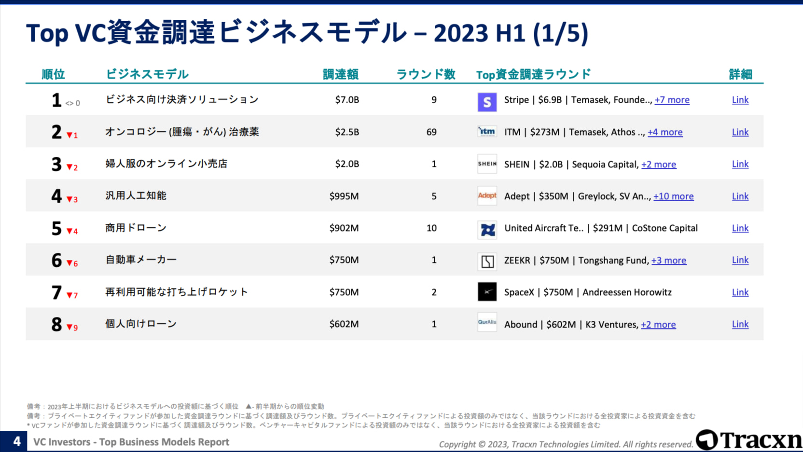Screen dimensions: 803x452
Task: Click the round count 69
Action: point(431,132)
